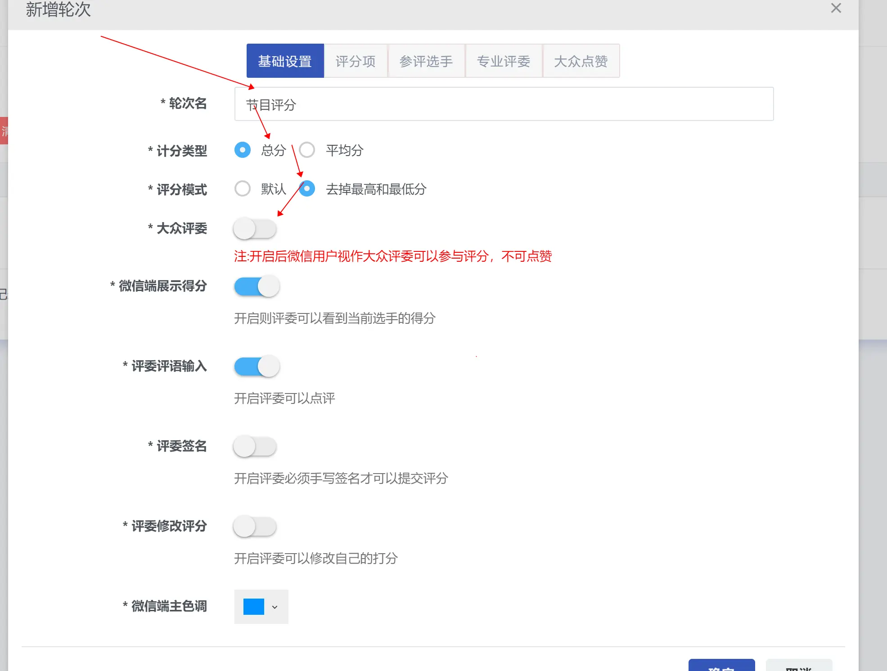The width and height of the screenshot is (887, 671).
Task: Choose the 平均分 scoring type
Action: (307, 150)
